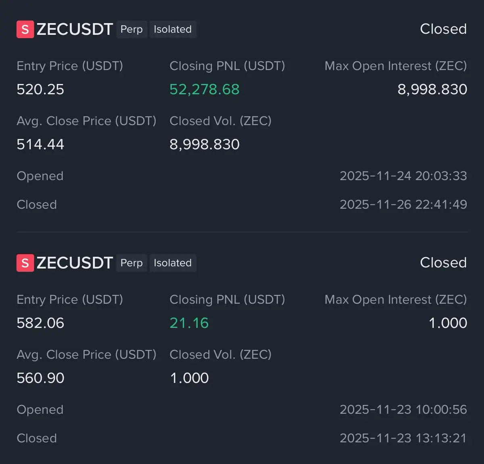Screen dimensions: 484x464
Task: Click the red S badge on the 520.25 entry position
Action: coord(25,29)
